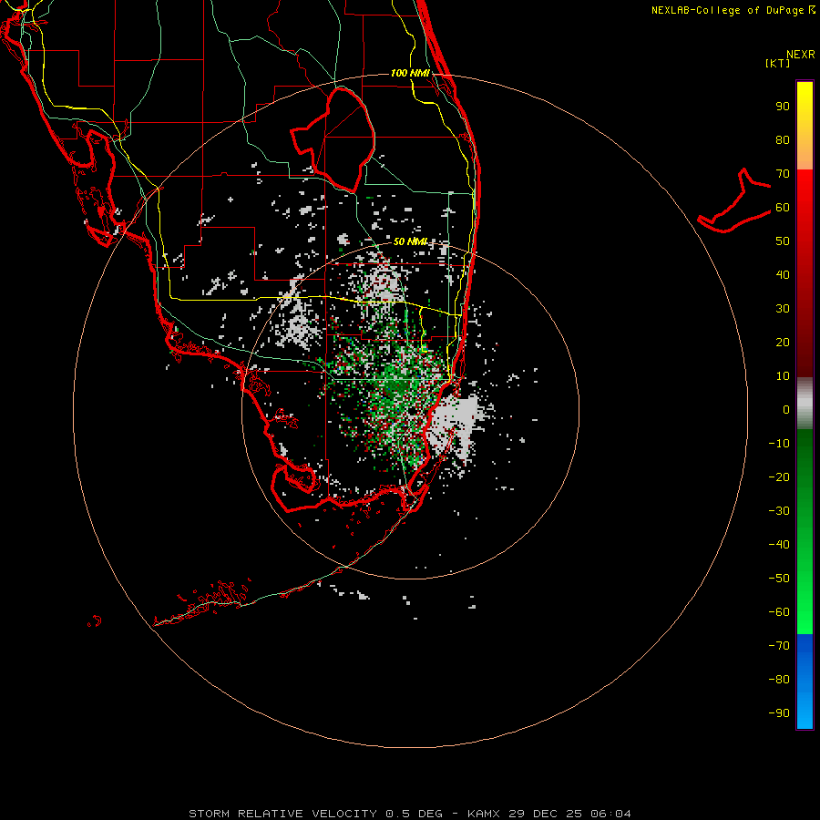Click the NEXLAB-College of DuPage header text
Image resolution: width=820 pixels, height=820 pixels.
click(x=733, y=10)
